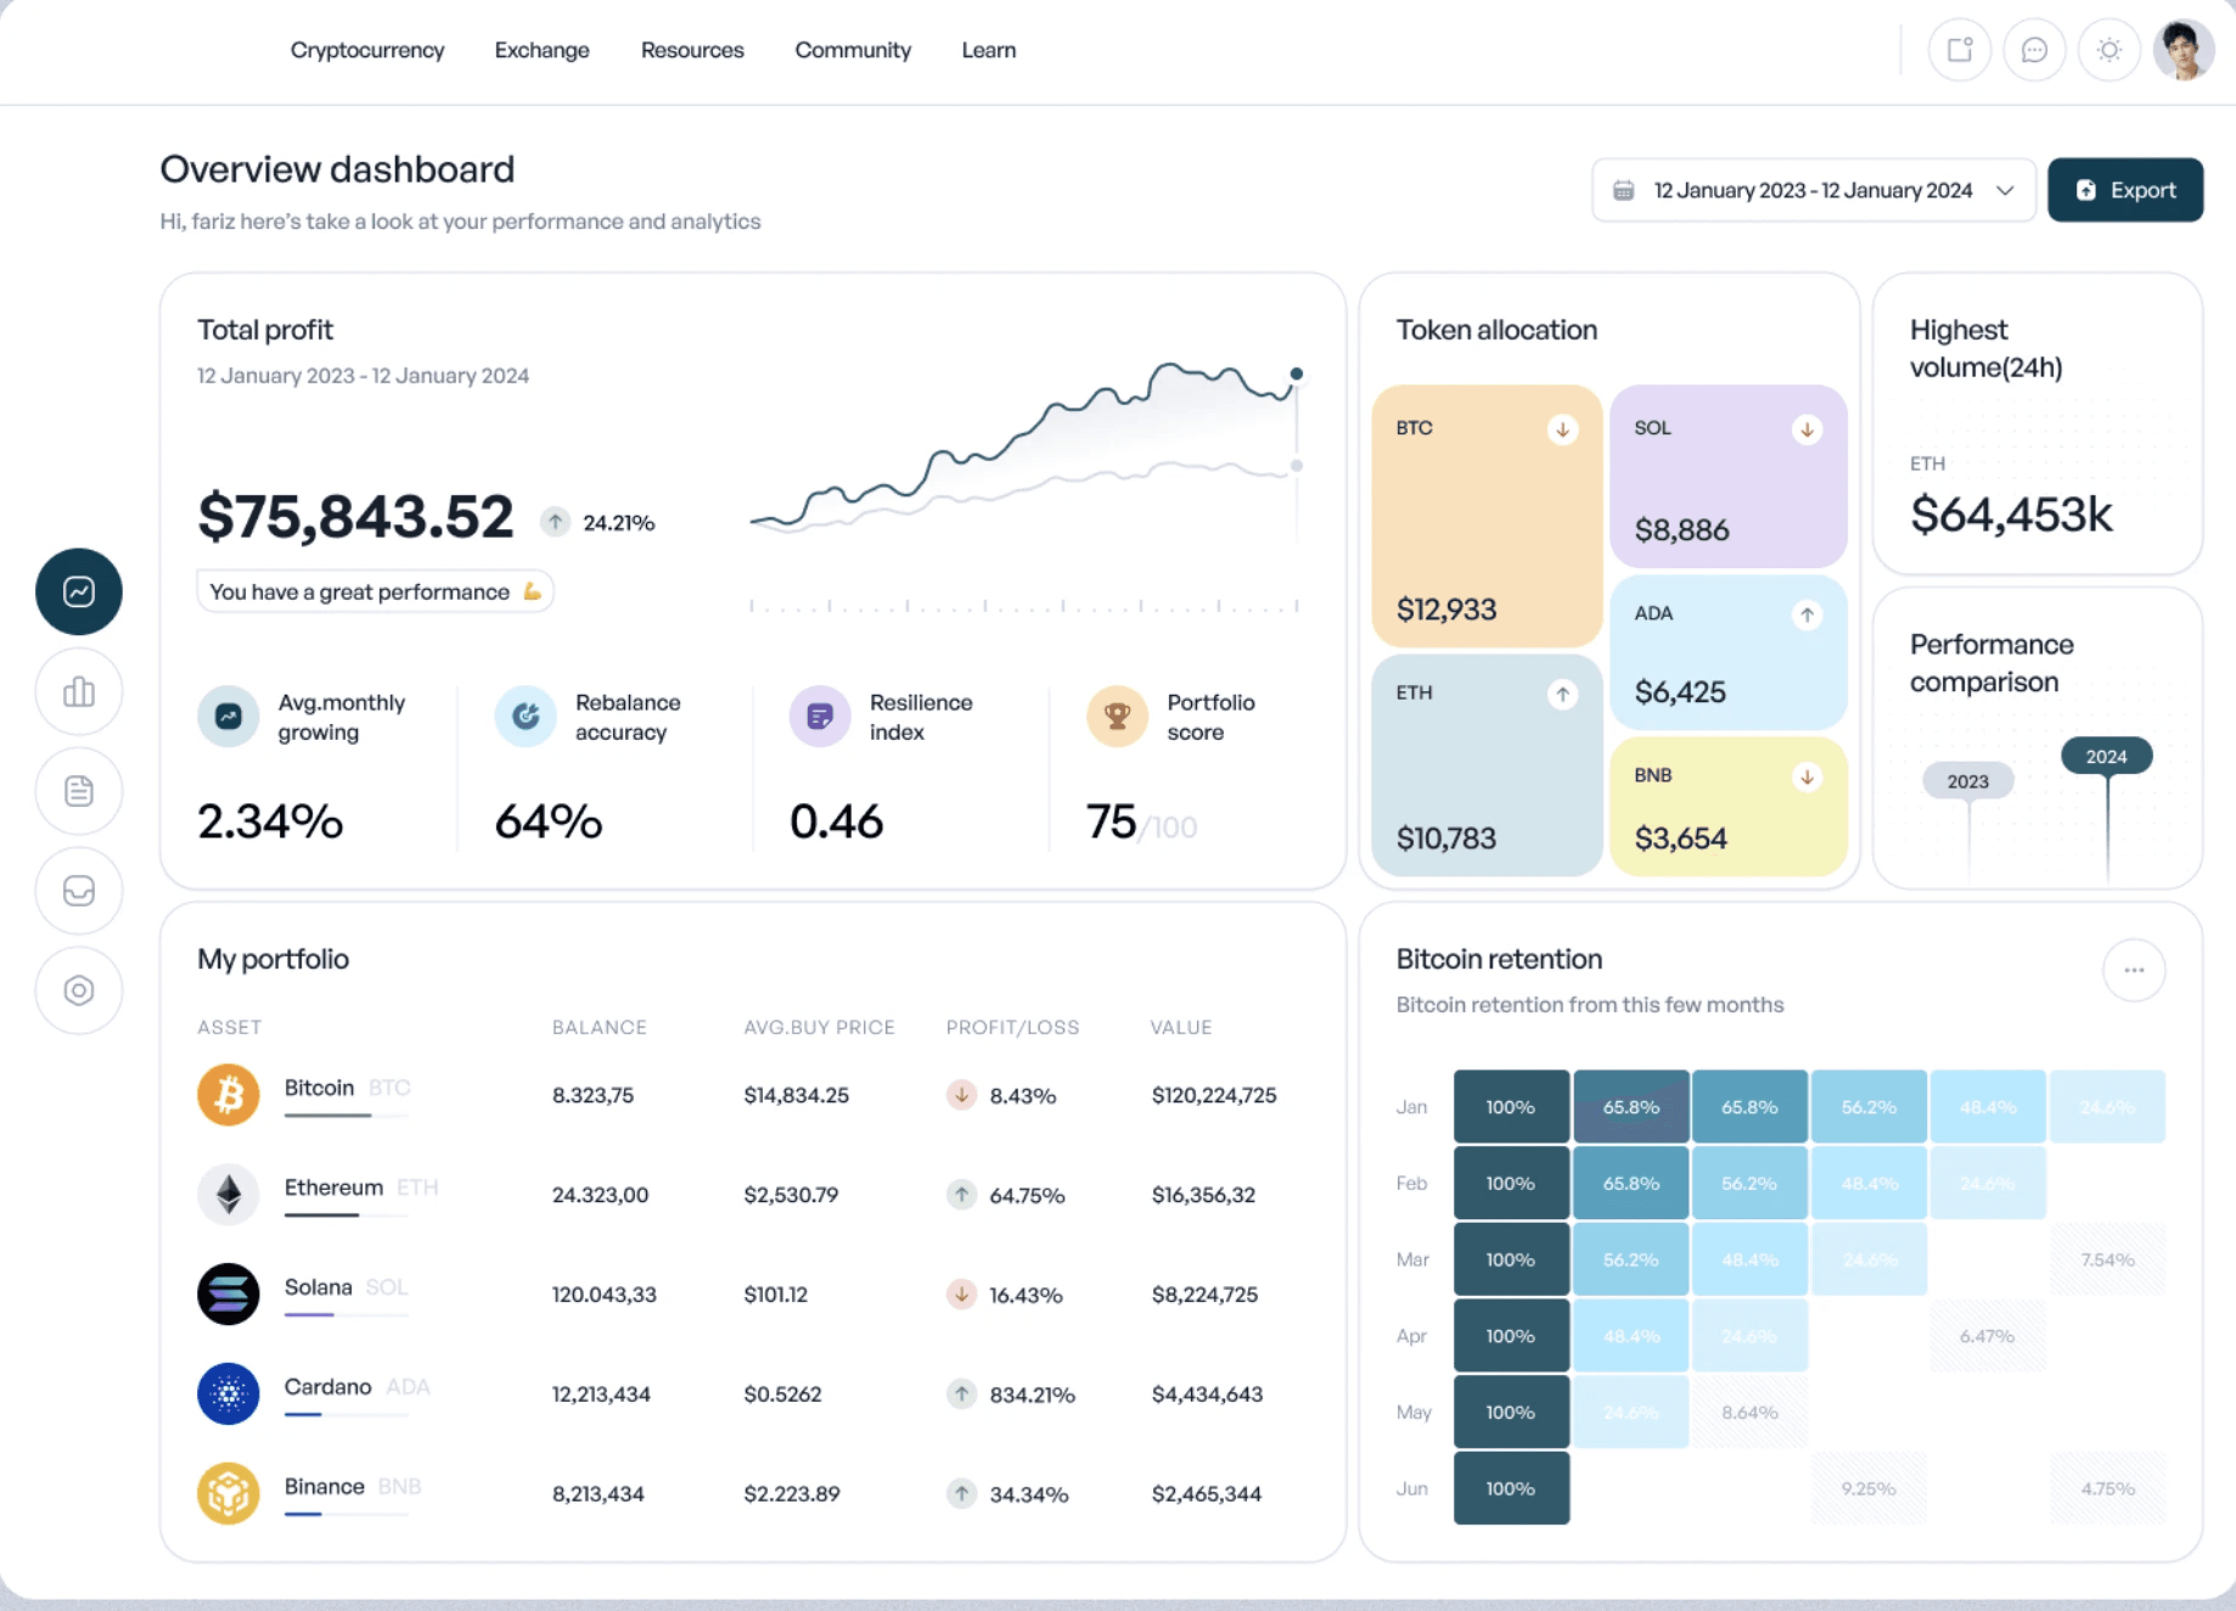Open the chat messages icon
The width and height of the screenshot is (2236, 1611).
tap(2034, 49)
